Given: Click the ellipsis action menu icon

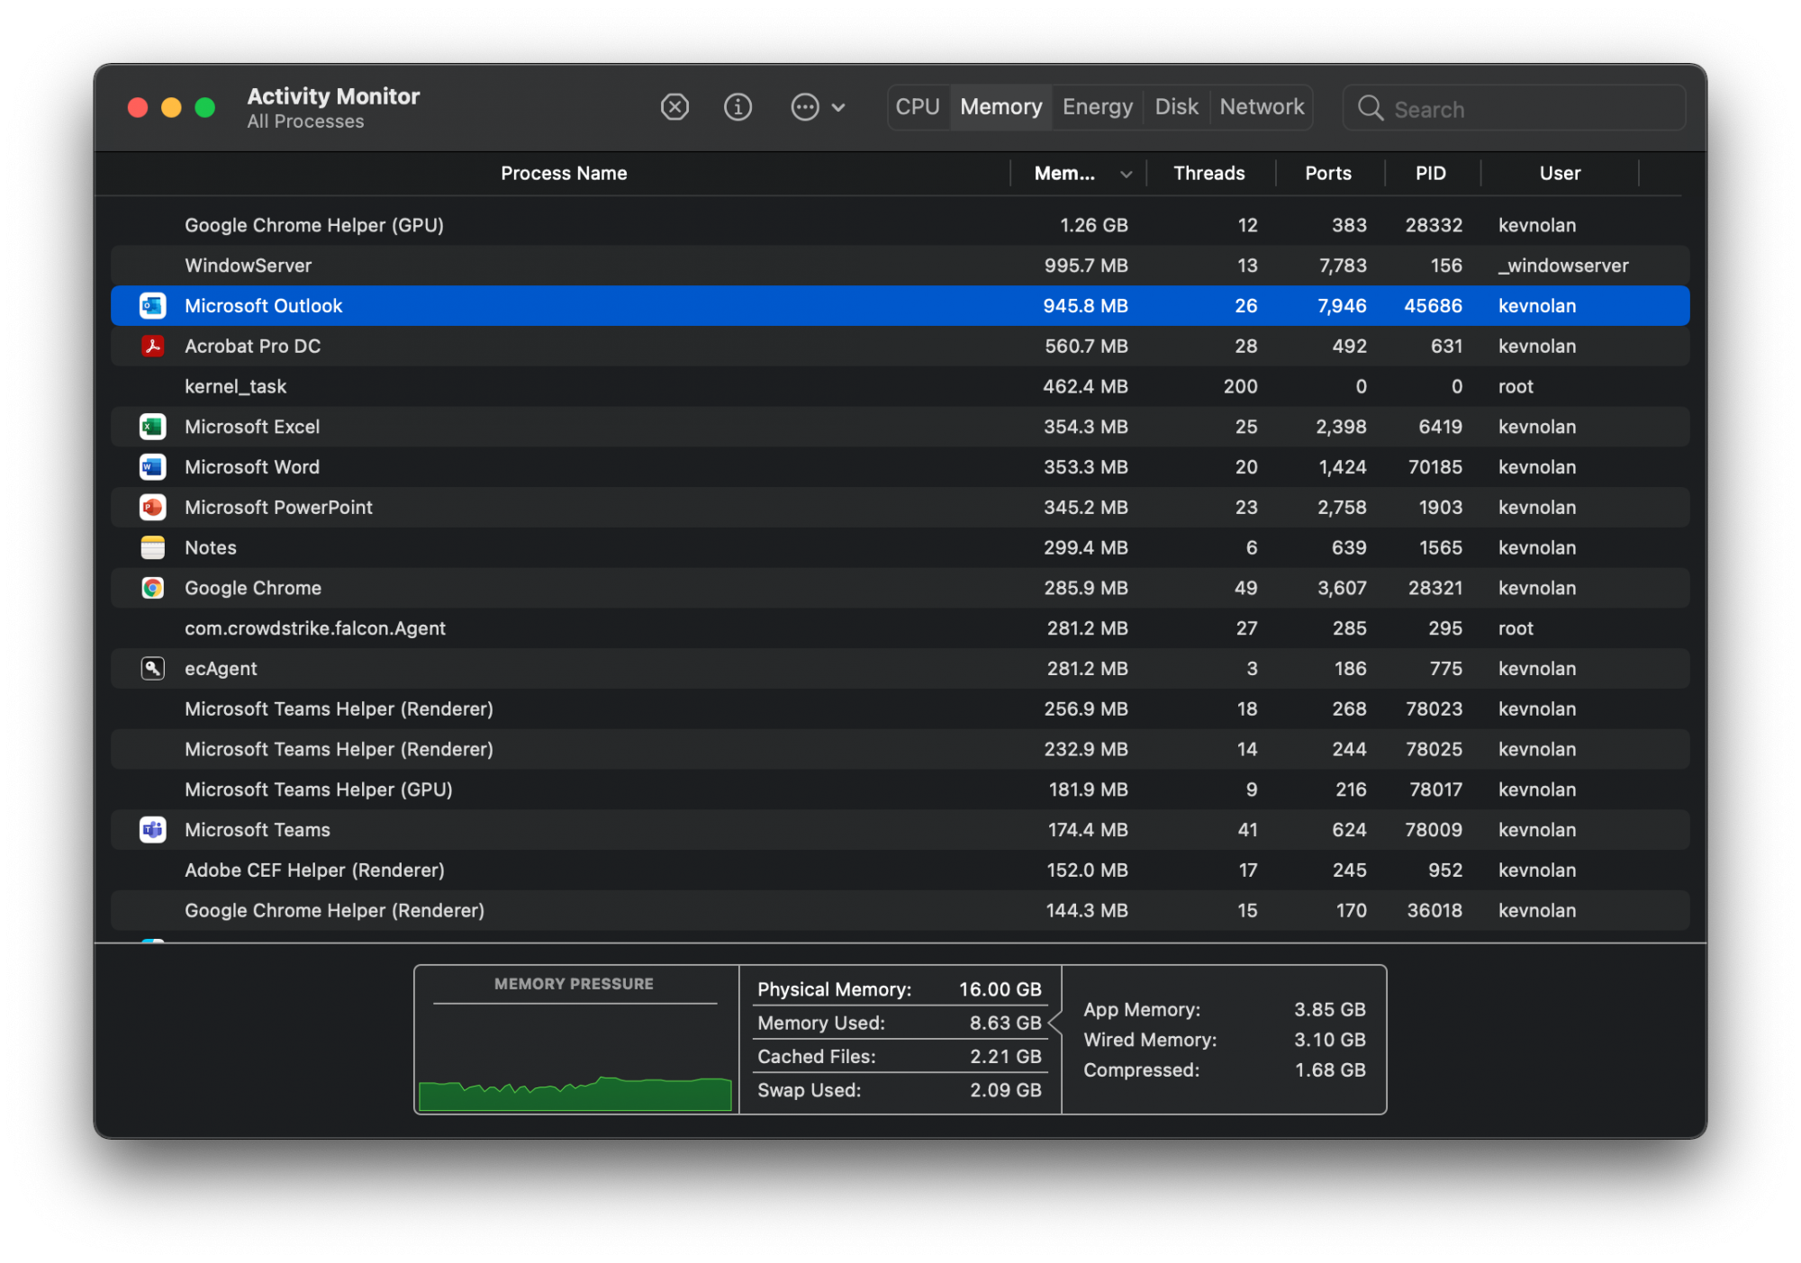Looking at the screenshot, I should pos(804,107).
